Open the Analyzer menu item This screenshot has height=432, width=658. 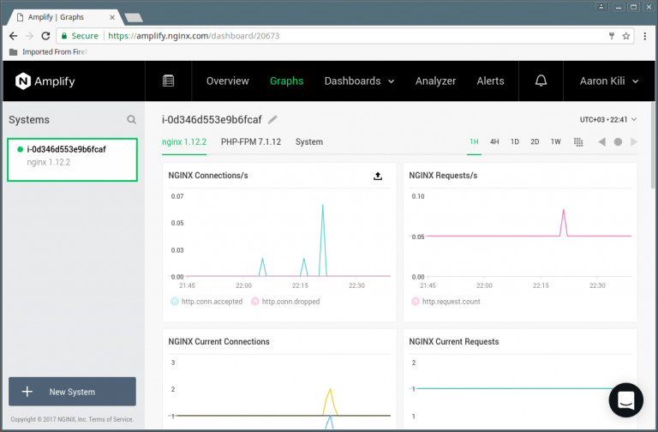click(x=435, y=81)
